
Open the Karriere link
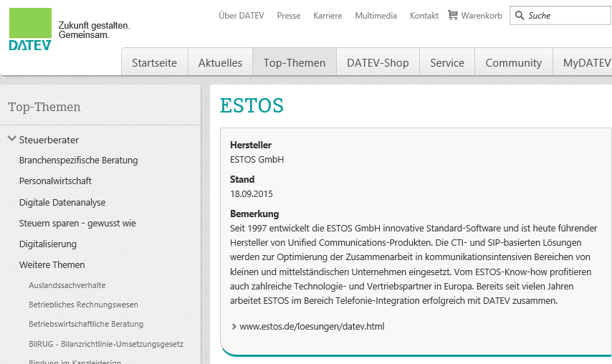pos(327,16)
